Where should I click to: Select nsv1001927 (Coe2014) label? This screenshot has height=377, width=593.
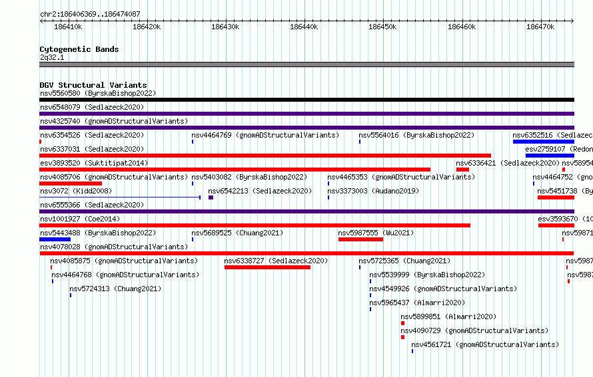point(80,219)
